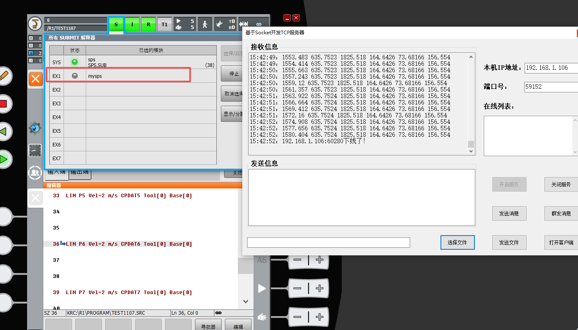
Task: Open the program override speed indicator
Action: coord(185,25)
